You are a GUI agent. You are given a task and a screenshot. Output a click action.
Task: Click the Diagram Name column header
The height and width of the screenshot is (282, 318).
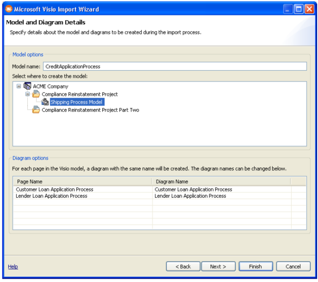pos(221,182)
